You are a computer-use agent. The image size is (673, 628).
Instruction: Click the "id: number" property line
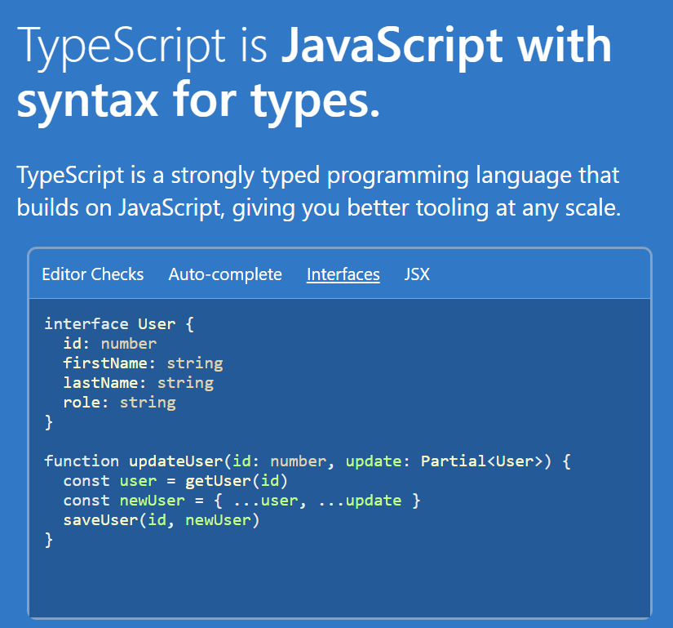[x=109, y=344]
